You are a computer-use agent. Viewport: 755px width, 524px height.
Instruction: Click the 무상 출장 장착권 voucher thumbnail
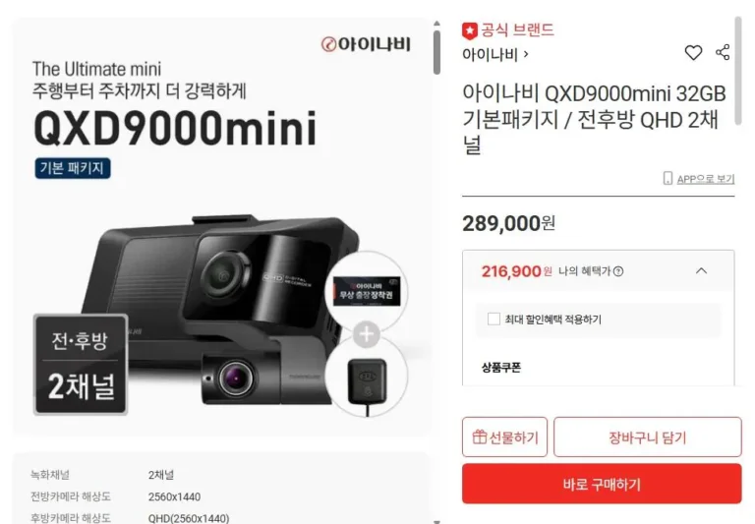(x=367, y=291)
